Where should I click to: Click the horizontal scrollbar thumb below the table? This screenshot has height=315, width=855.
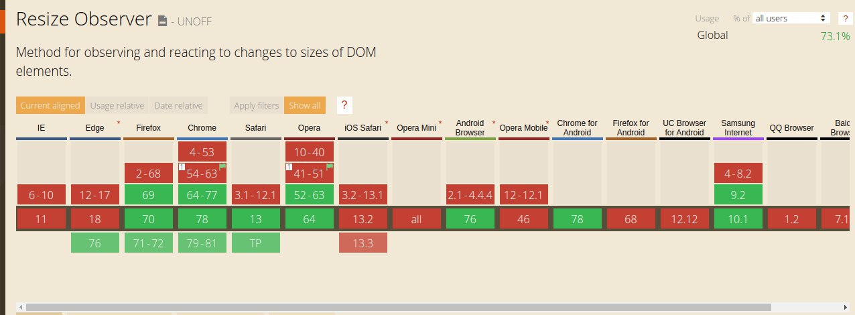[399, 307]
